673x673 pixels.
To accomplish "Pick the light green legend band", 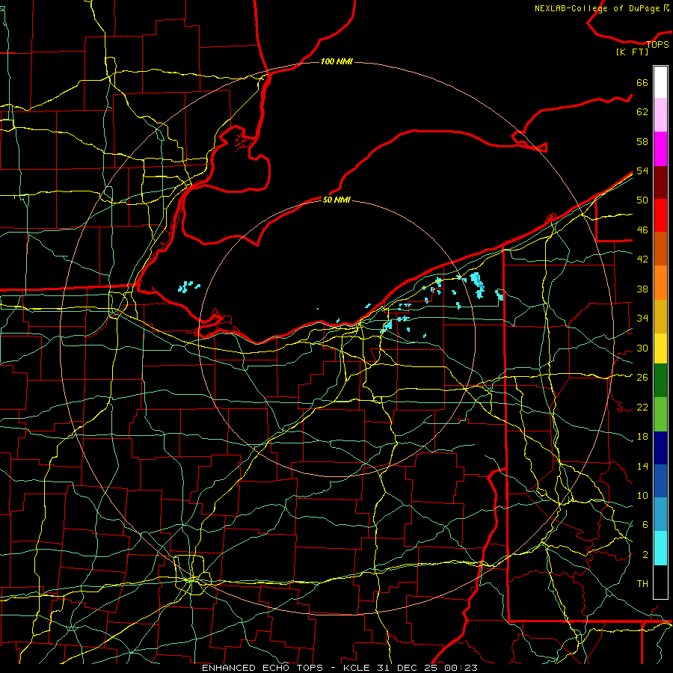I will 660,414.
